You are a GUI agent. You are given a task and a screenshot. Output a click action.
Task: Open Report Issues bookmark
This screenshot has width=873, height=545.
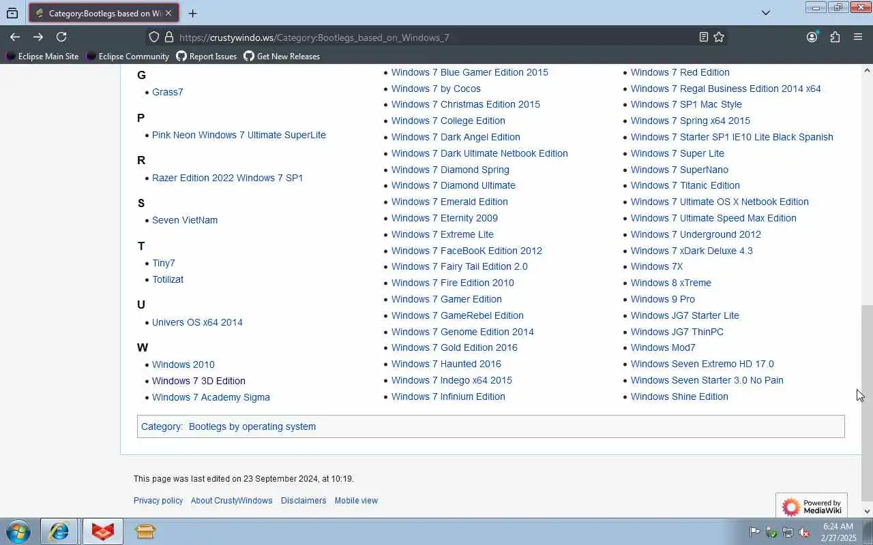(207, 57)
